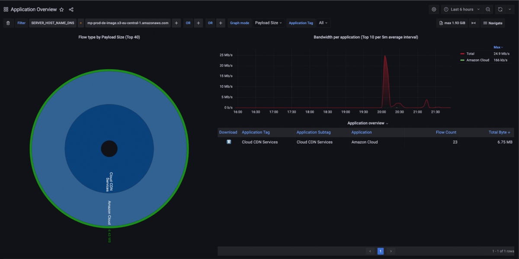Open dashboard settings gear
The height and width of the screenshot is (259, 519).
pos(434,9)
